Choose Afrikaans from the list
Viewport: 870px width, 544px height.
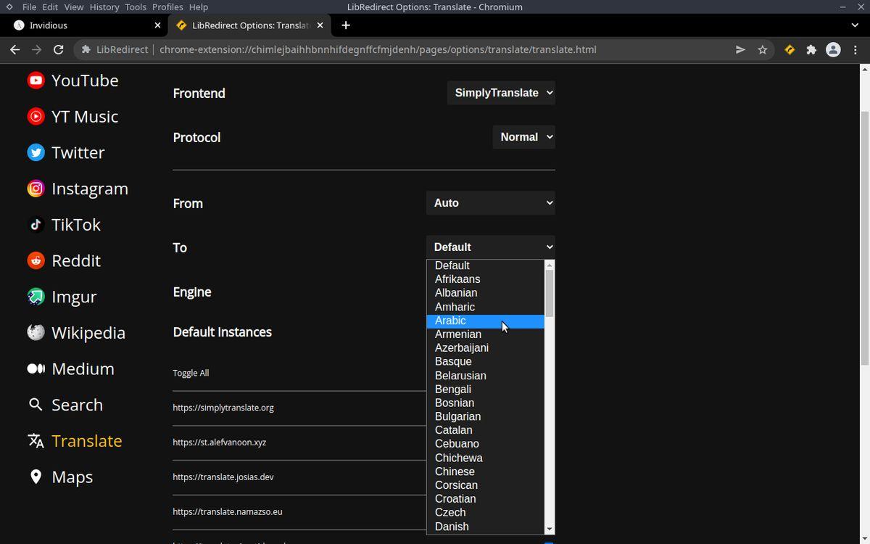(485, 279)
